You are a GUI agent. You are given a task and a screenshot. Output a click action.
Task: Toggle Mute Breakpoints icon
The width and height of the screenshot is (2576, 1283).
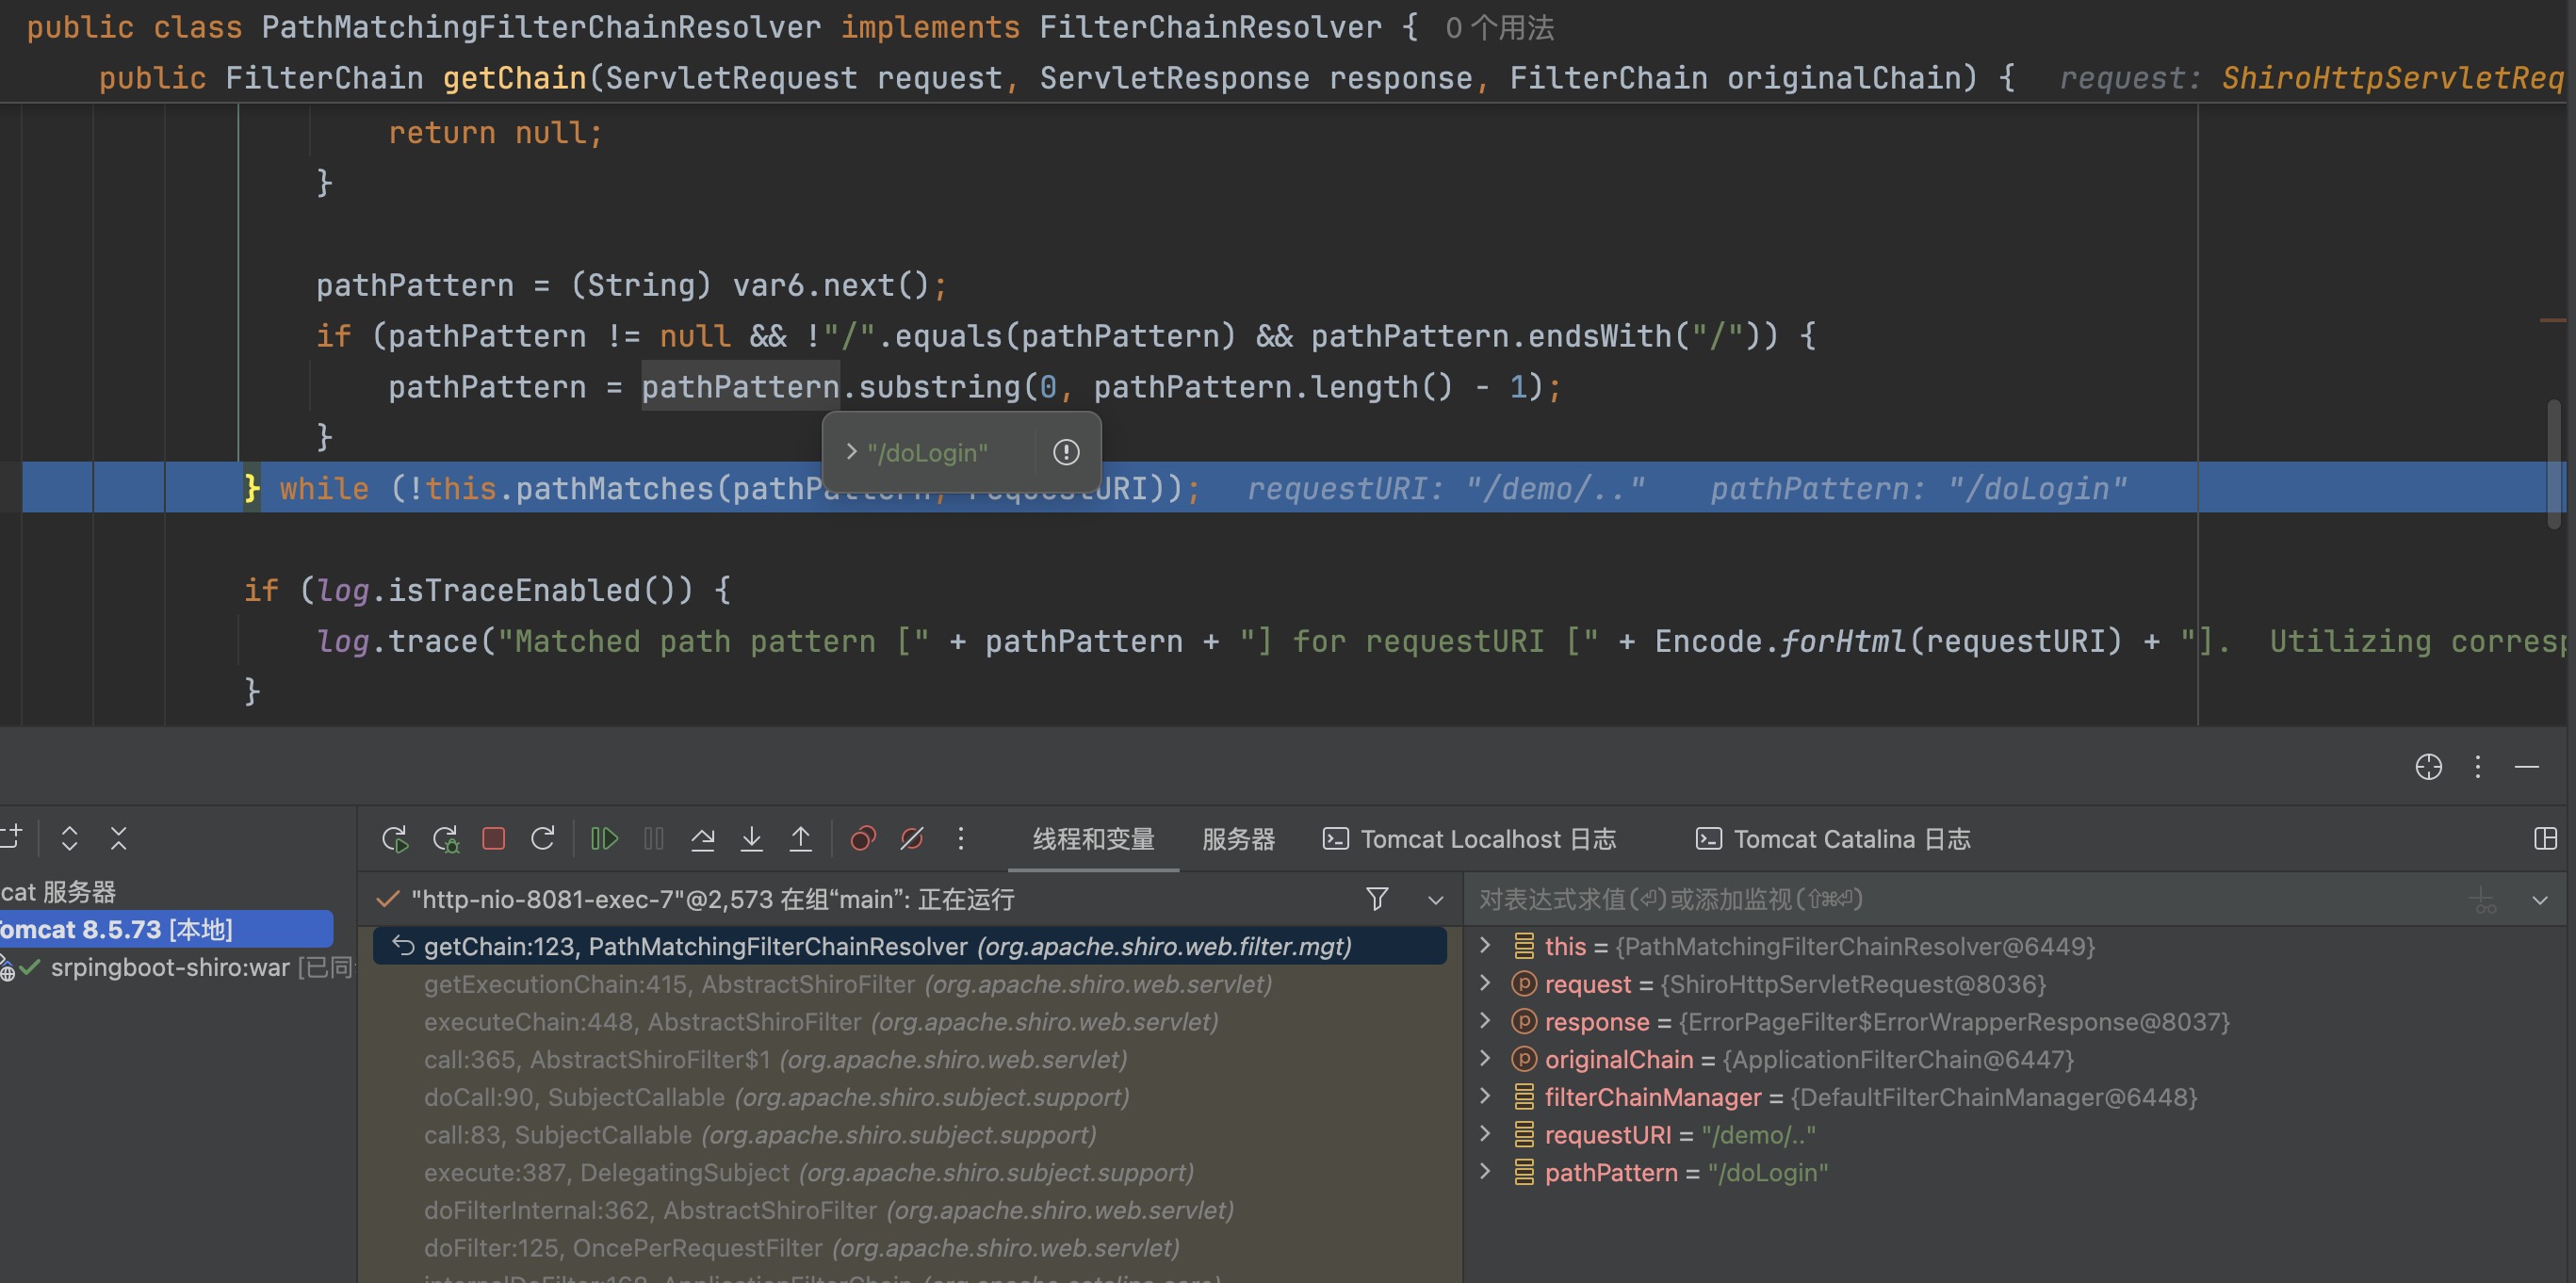point(911,838)
